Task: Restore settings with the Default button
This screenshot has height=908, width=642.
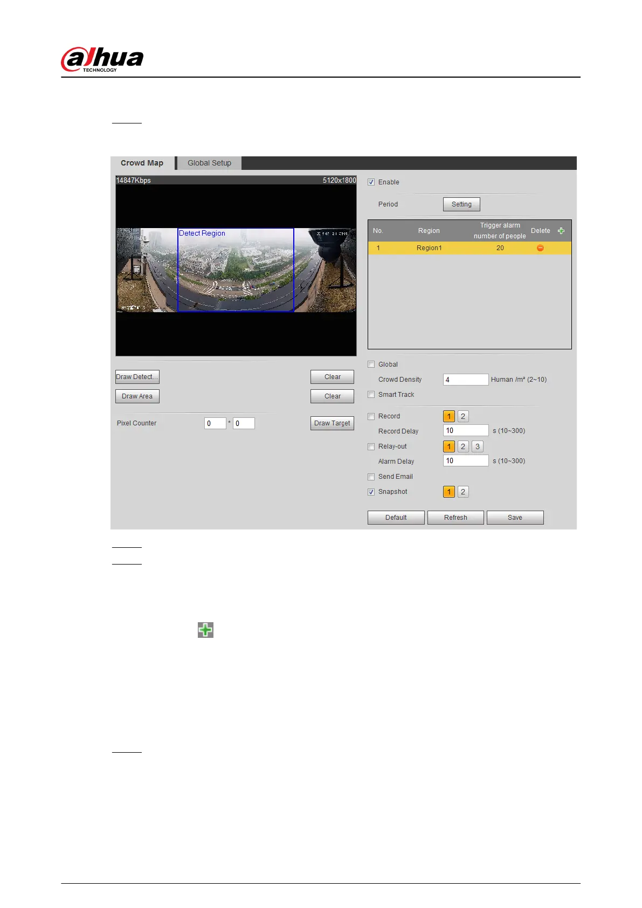Action: click(396, 518)
